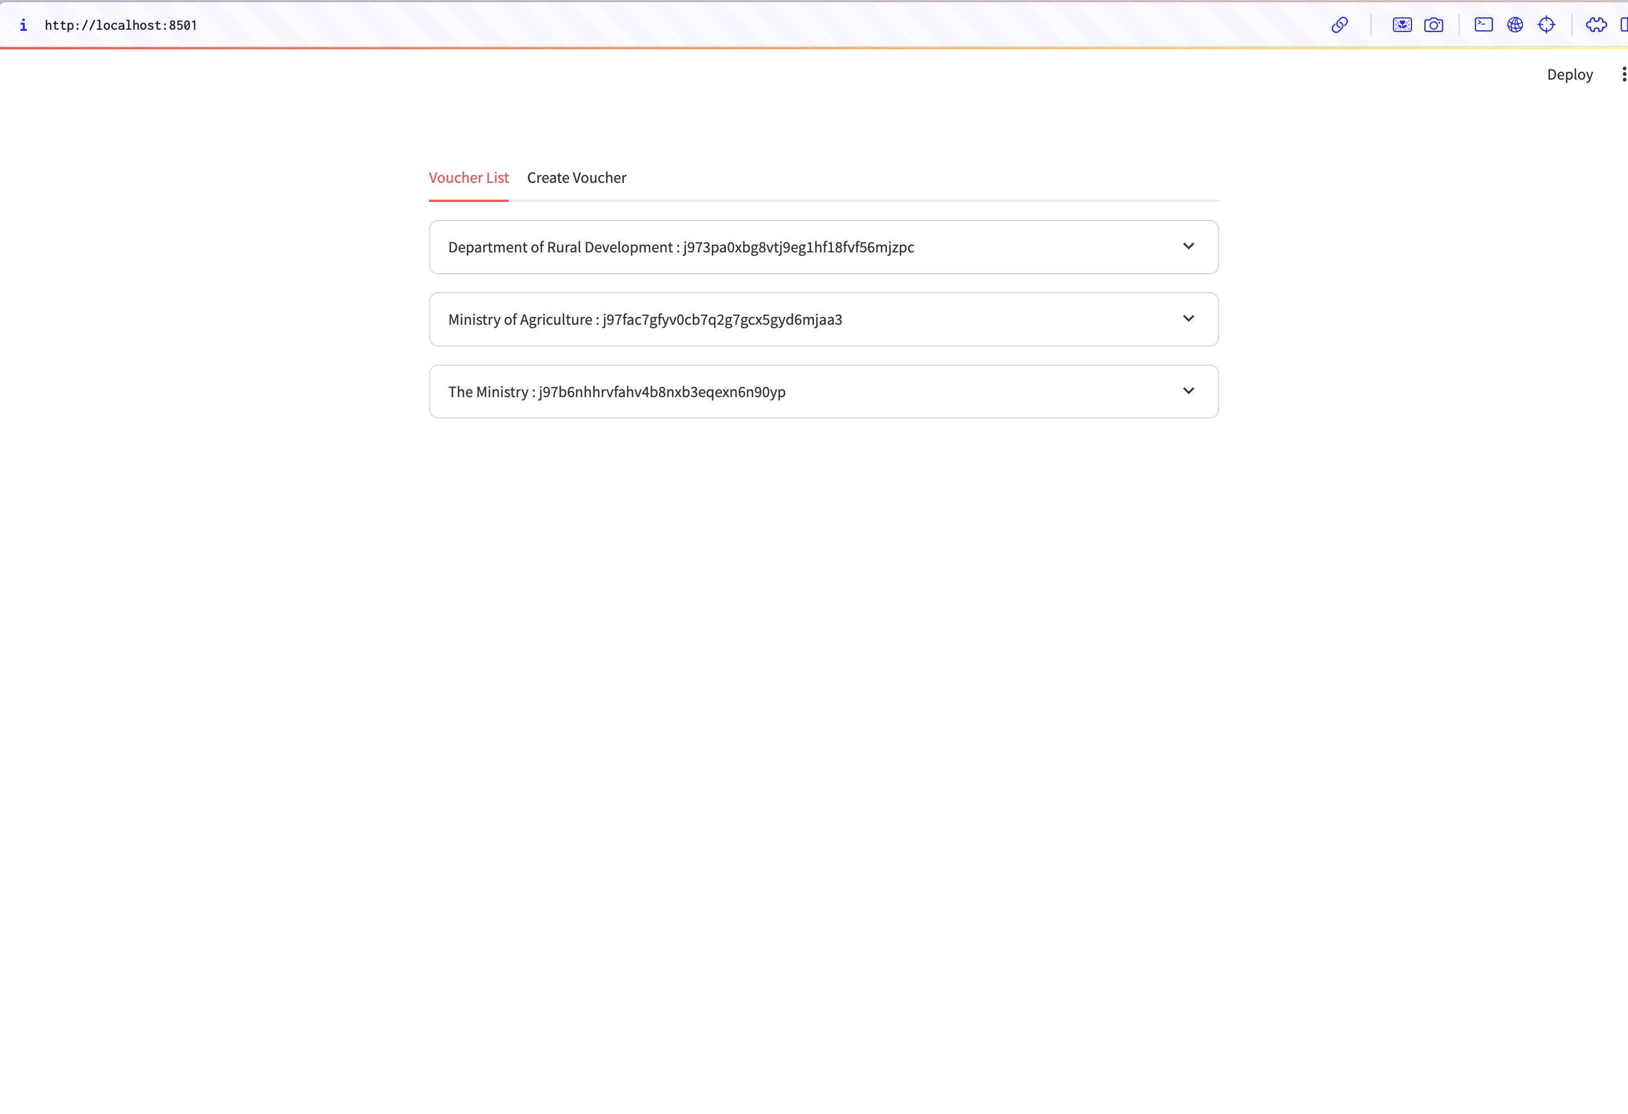Switch to the Create Voucher tab
This screenshot has width=1628, height=1114.
(x=576, y=178)
